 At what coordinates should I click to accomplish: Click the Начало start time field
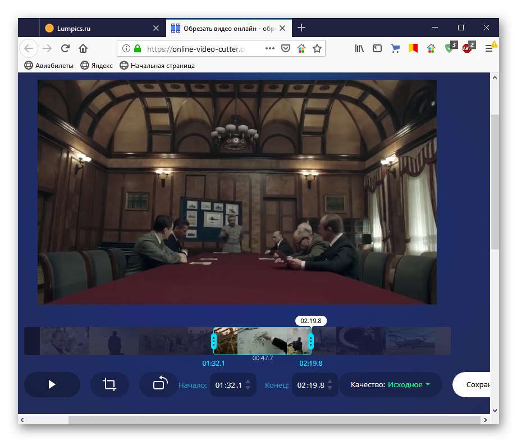[x=228, y=385]
